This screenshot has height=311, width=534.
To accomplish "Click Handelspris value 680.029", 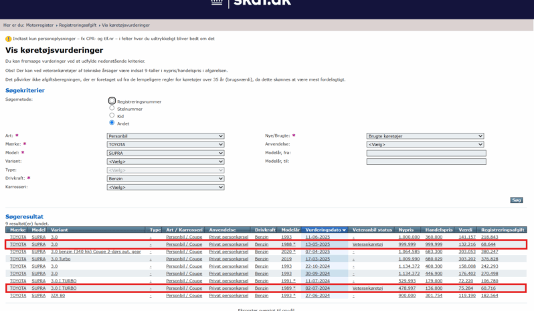I will click(x=434, y=259).
